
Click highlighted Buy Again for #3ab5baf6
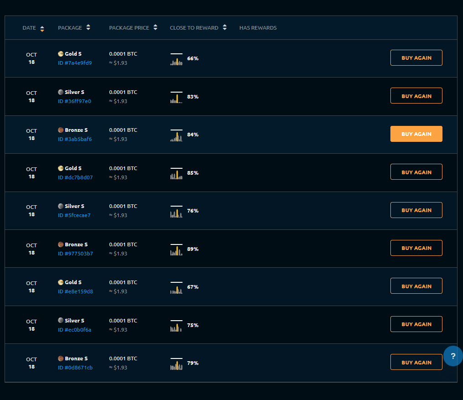416,134
